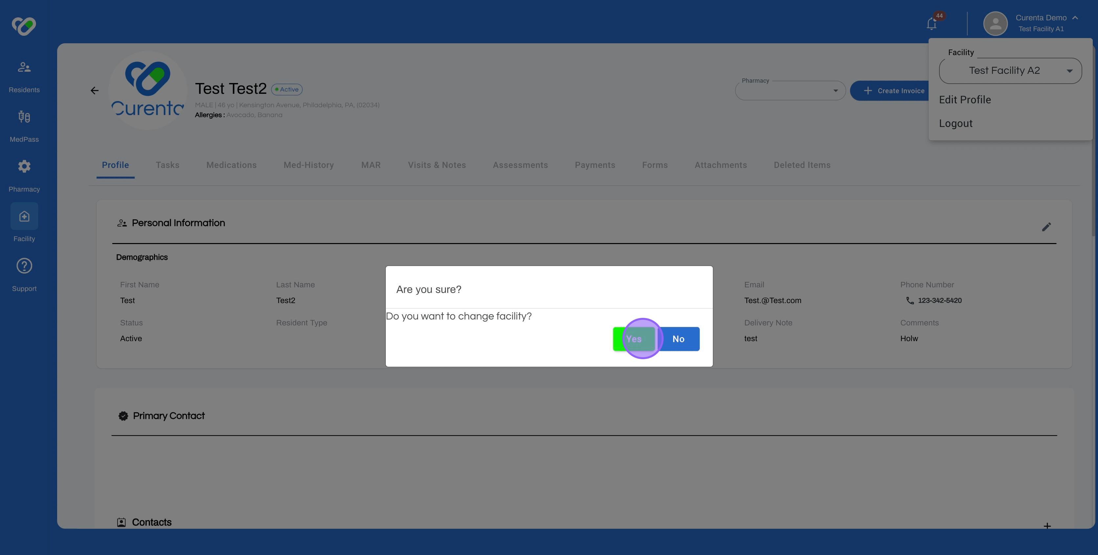The width and height of the screenshot is (1098, 555).
Task: Click the user avatar icon
Action: [995, 23]
